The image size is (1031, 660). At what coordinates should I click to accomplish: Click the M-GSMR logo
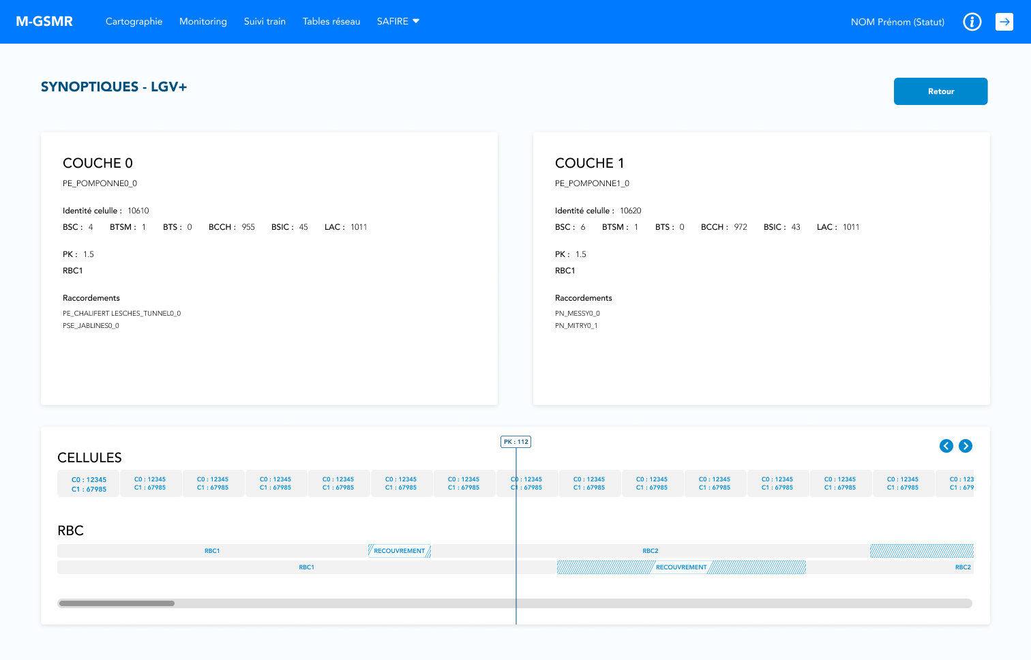[44, 22]
